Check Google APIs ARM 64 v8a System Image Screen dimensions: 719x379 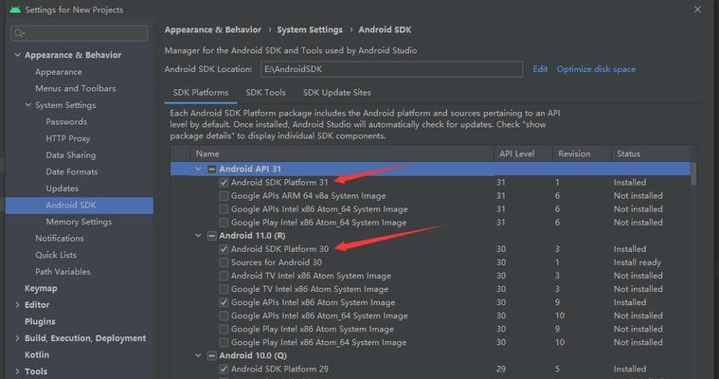[224, 196]
